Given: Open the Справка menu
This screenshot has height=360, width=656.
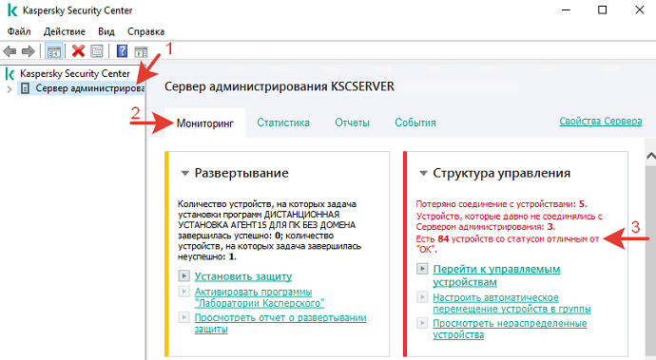Looking at the screenshot, I should point(145,31).
